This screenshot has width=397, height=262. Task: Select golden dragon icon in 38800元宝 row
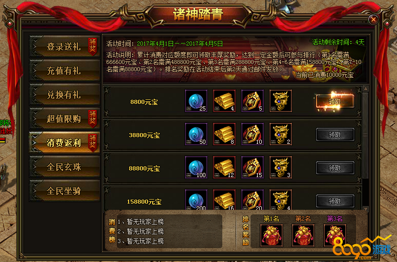pos(281,134)
